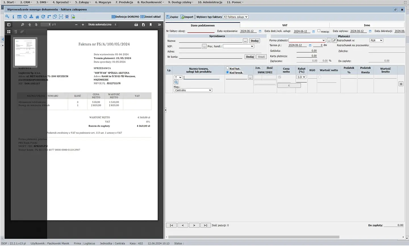Open the PLN currency dropdown
Image resolution: width=409 pixels, height=246 pixels.
pyautogui.click(x=376, y=40)
